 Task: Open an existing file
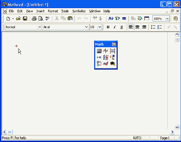coord(18,19)
